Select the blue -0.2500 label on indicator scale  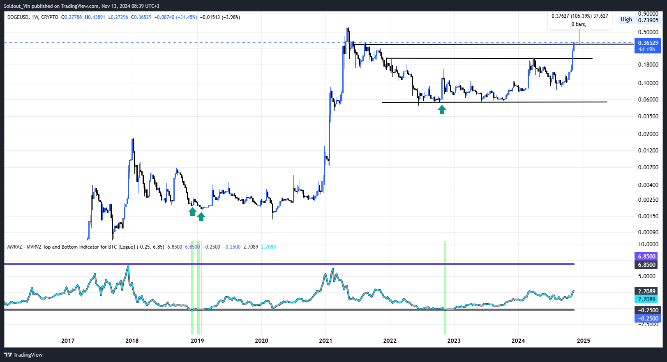click(648, 318)
